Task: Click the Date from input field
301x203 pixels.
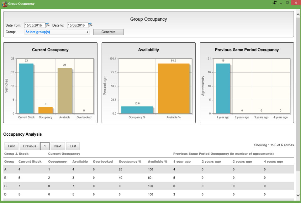Action: coord(35,25)
